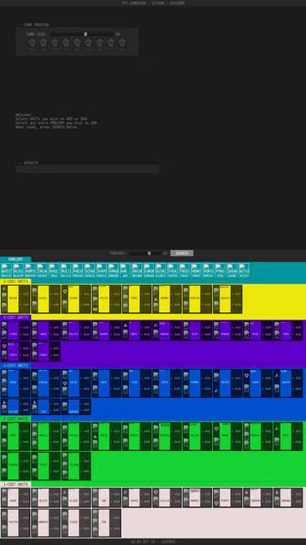The image size is (306, 545).
Task: Select the Mage emblem icon
Action: 54,270
